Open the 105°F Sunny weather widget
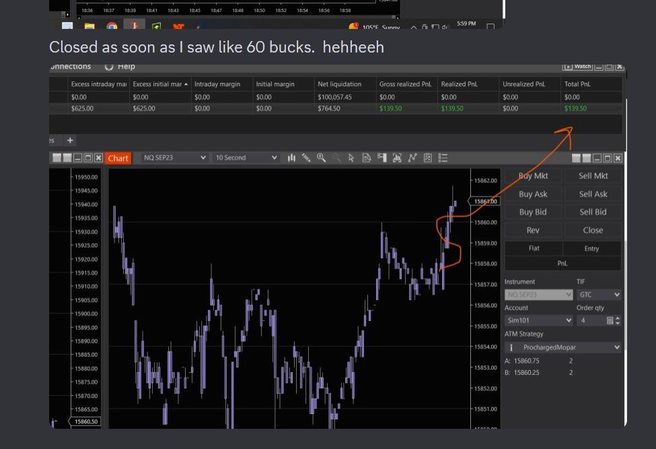The image size is (656, 449). [x=375, y=27]
